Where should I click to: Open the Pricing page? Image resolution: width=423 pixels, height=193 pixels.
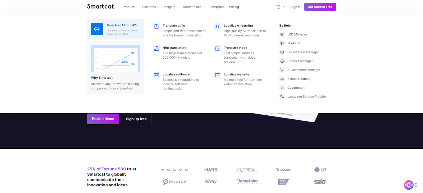[x=234, y=7]
